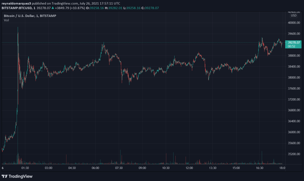The height and width of the screenshot is (181, 304).
Task: Click the 13:30 time axis label
Action: 213,168
